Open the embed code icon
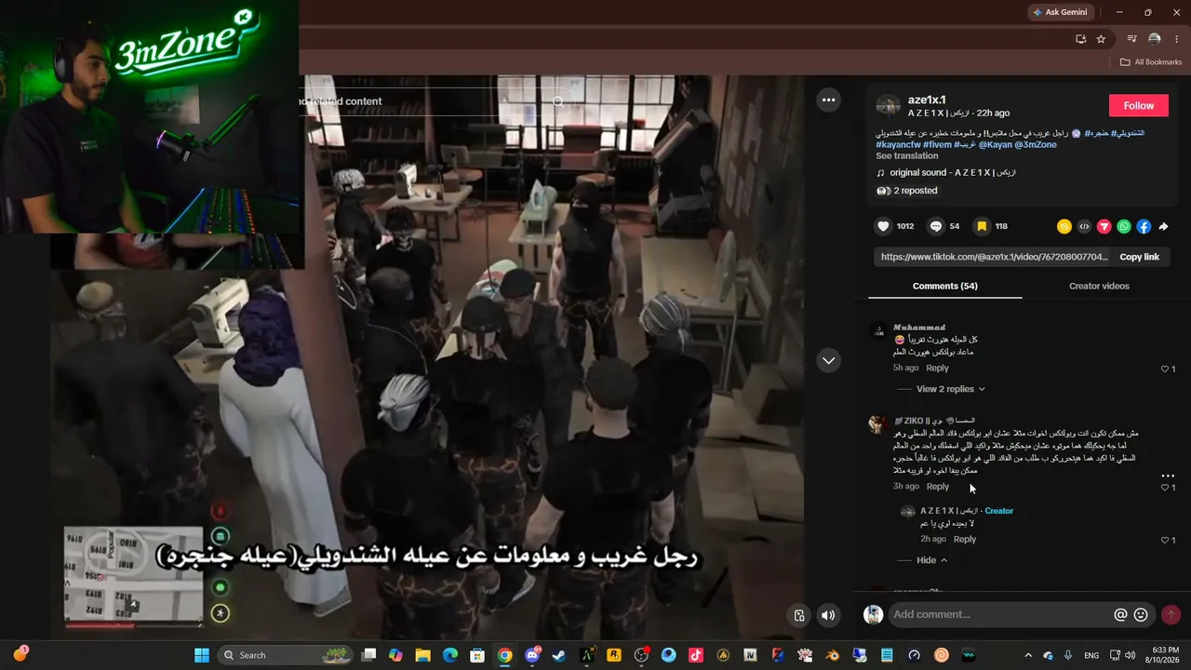This screenshot has width=1191, height=670. click(1084, 226)
